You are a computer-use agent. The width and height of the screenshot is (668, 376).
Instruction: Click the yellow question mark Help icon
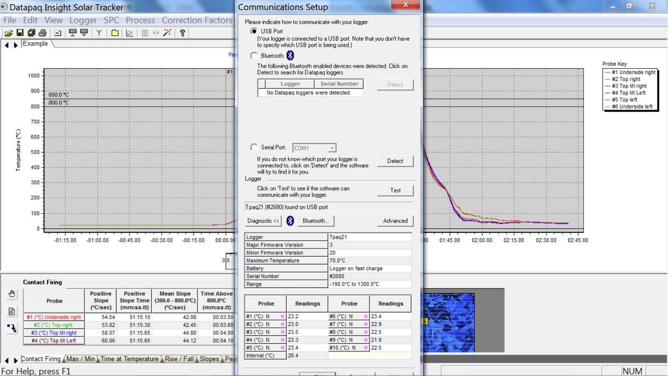point(182,33)
